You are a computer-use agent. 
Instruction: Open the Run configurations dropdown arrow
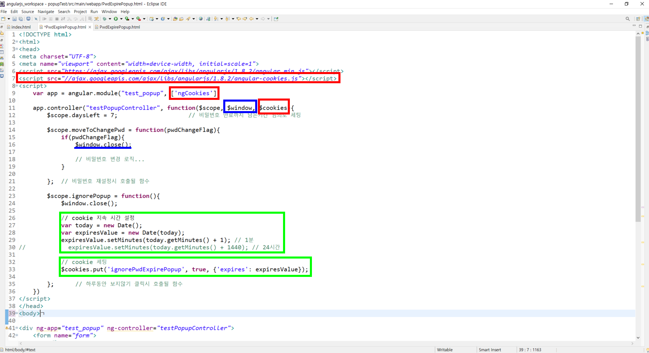pyautogui.click(x=121, y=19)
